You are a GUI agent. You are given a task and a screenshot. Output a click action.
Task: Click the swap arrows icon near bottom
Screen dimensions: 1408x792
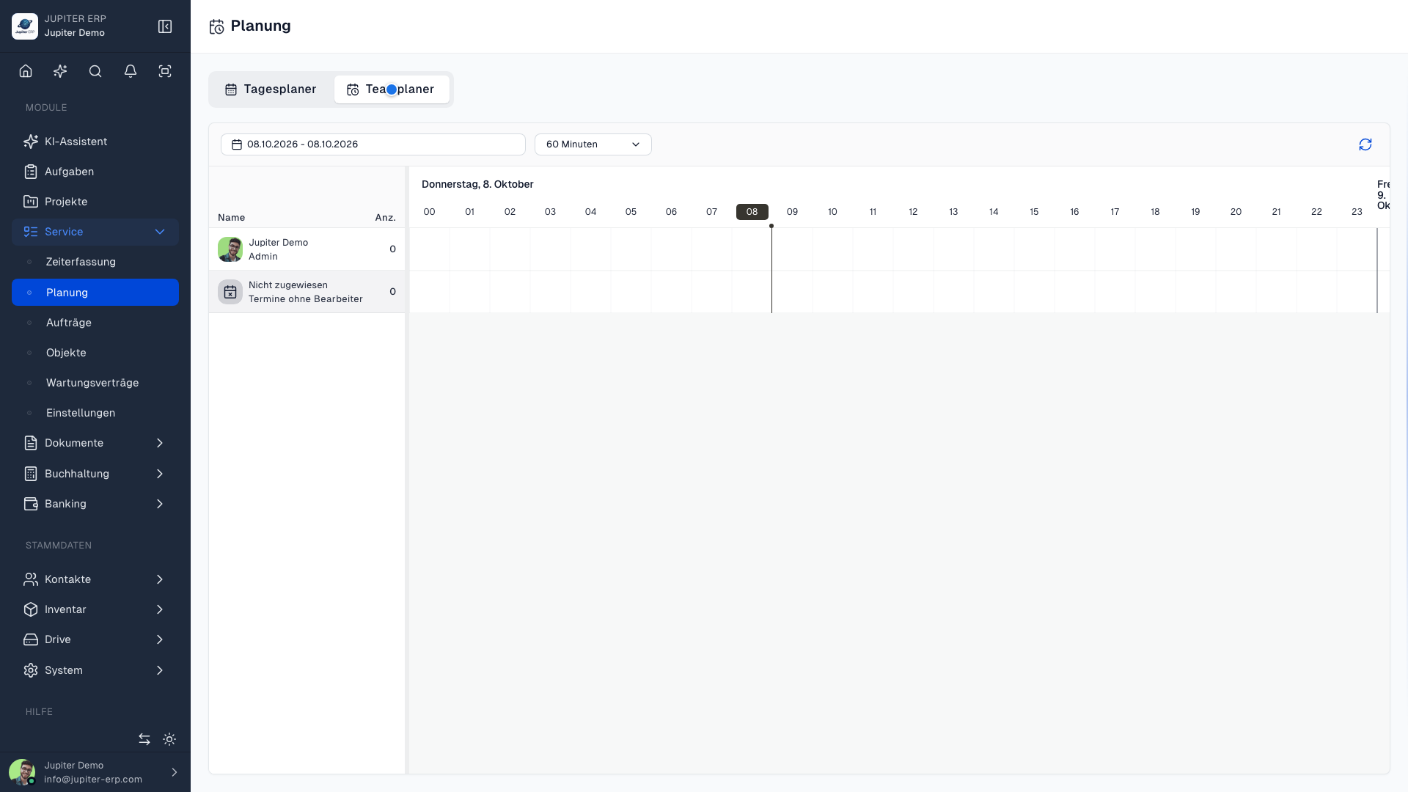tap(144, 739)
